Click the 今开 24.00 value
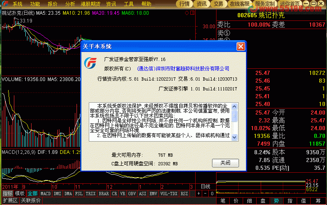The height and width of the screenshot is (205, 327). point(318,113)
